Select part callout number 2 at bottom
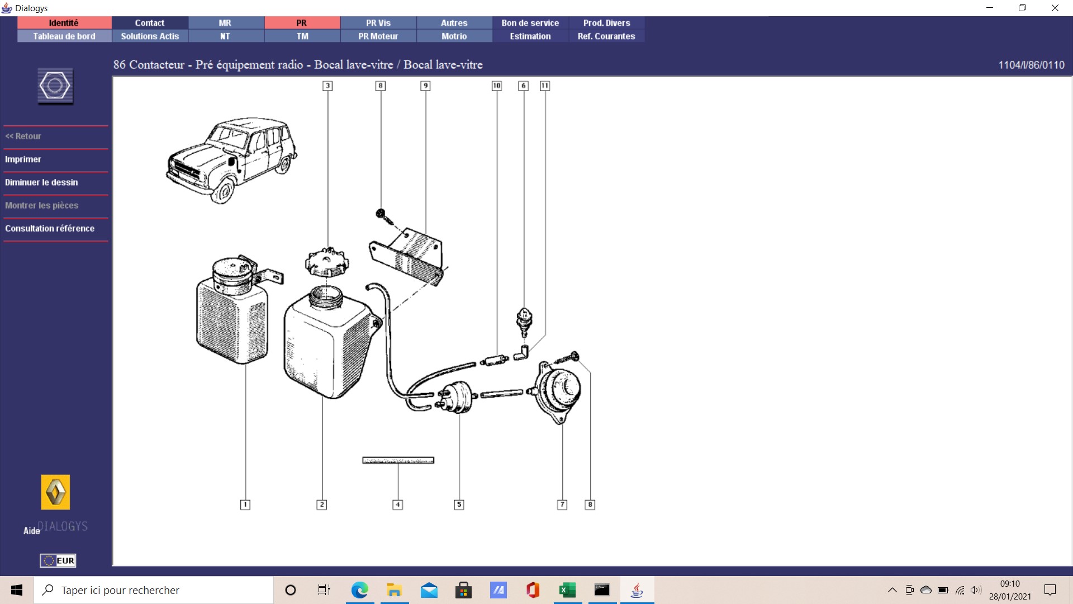Screen dimensions: 1073x604 pyautogui.click(x=321, y=504)
